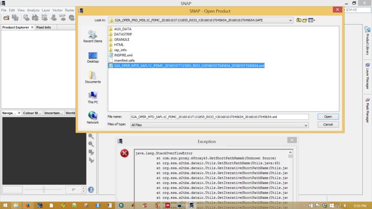Click the Create New Folder icon
Viewport: 372px width, 209px height.
tap(305, 20)
